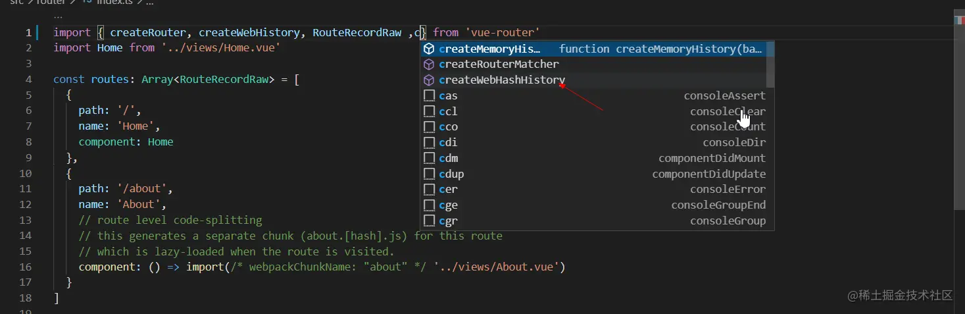Image resolution: width=965 pixels, height=314 pixels.
Task: Select the snippet icon beside cdi
Action: coord(429,142)
